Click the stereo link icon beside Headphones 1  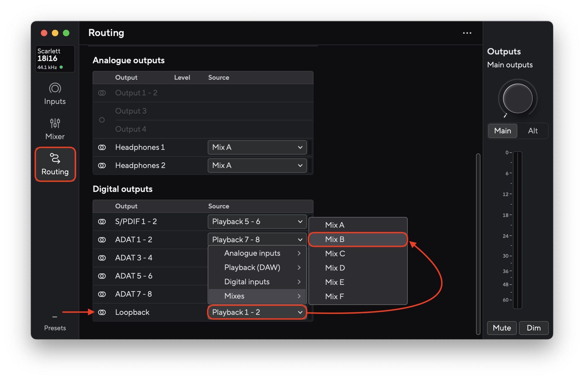pos(102,147)
